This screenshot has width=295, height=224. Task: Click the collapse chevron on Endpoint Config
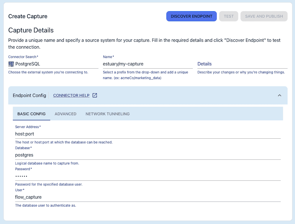coord(279,95)
